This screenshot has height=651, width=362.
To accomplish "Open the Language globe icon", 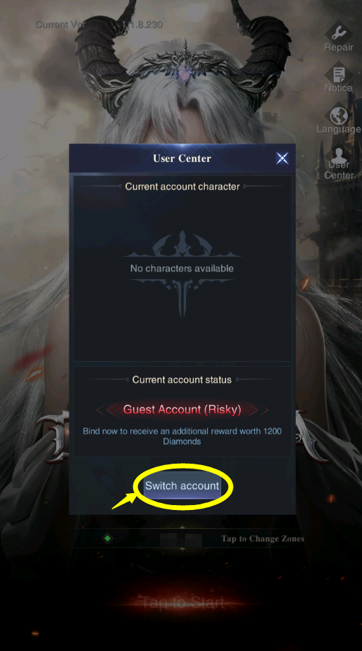I will [339, 116].
